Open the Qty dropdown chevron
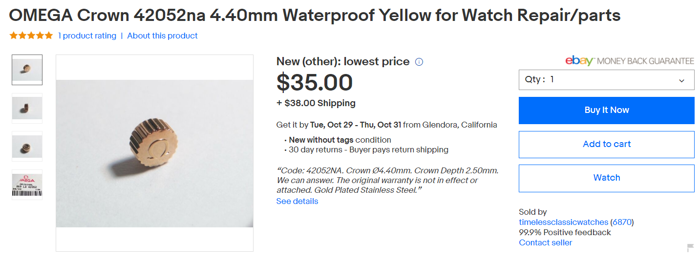The height and width of the screenshot is (259, 700). (x=681, y=80)
